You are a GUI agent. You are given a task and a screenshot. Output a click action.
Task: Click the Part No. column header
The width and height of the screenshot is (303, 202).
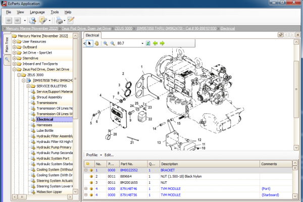pos(127,164)
